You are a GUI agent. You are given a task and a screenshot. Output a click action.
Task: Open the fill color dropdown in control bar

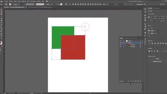coord(8,4)
